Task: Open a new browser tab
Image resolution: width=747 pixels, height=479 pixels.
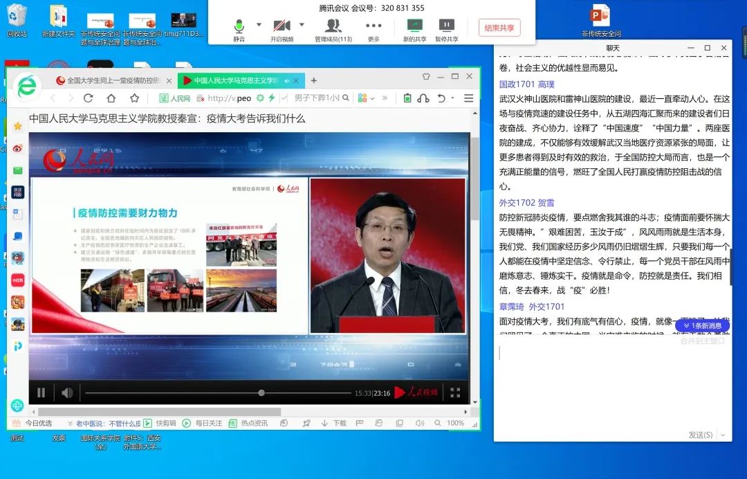Action: point(313,80)
